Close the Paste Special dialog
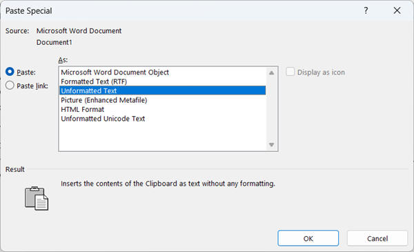Image resolution: width=414 pixels, height=252 pixels. (x=397, y=10)
